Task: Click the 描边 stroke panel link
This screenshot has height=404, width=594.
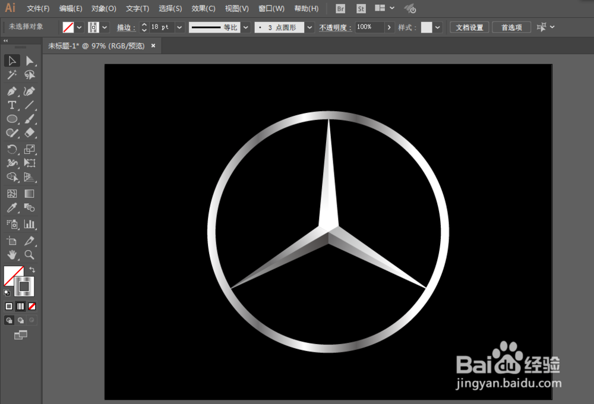Action: tap(126, 28)
